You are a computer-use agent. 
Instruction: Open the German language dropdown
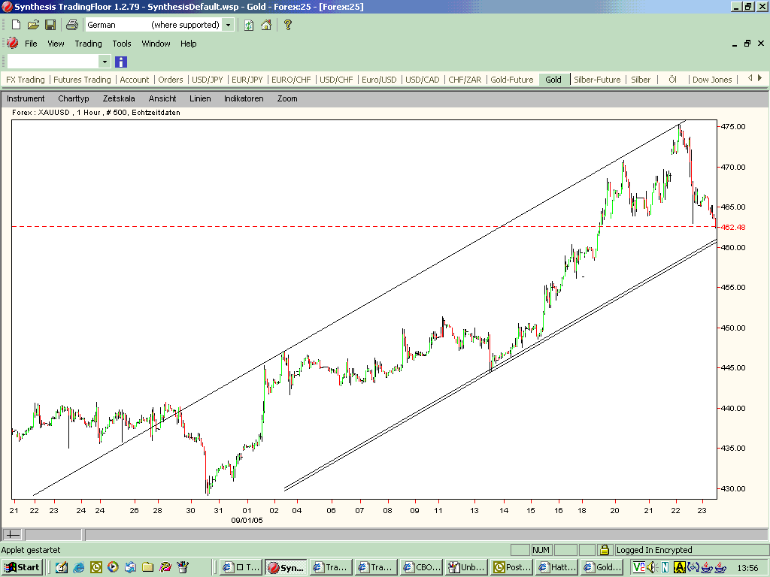pyautogui.click(x=228, y=25)
